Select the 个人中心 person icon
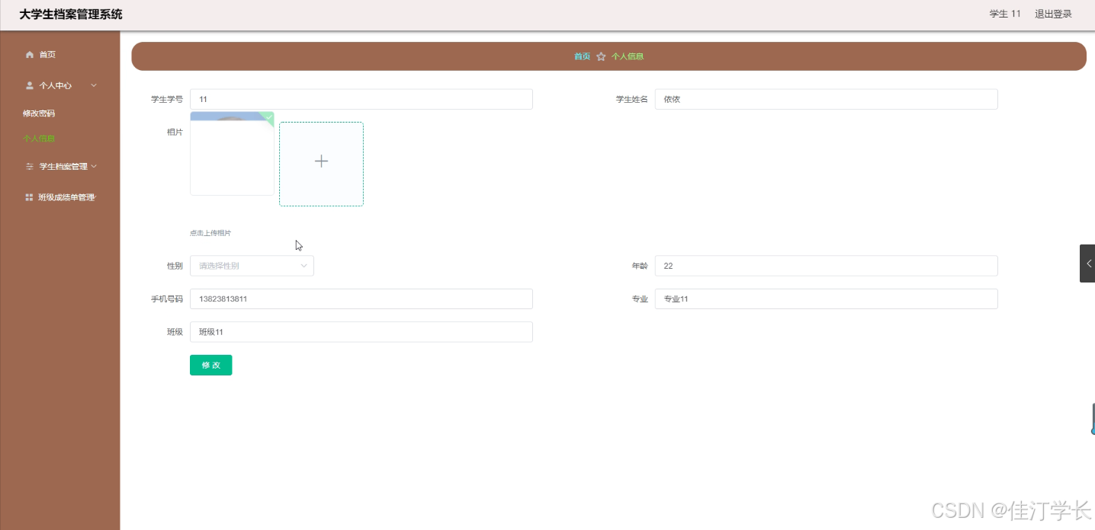The height and width of the screenshot is (530, 1095). click(28, 85)
